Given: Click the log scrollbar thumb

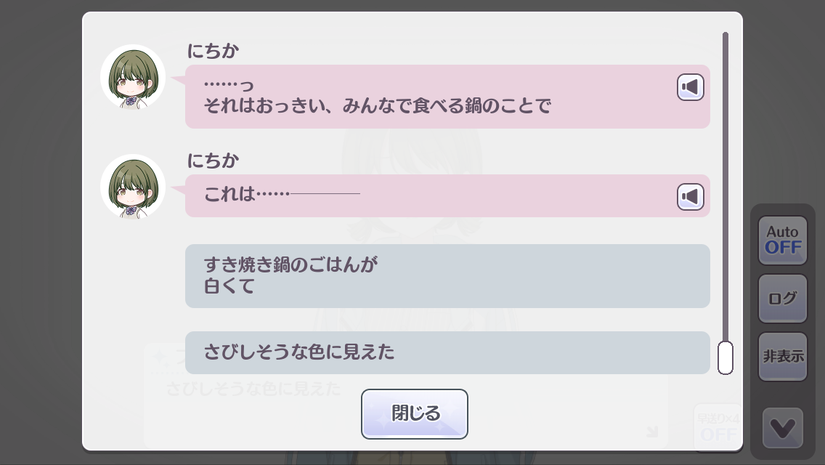Looking at the screenshot, I should click(x=725, y=357).
